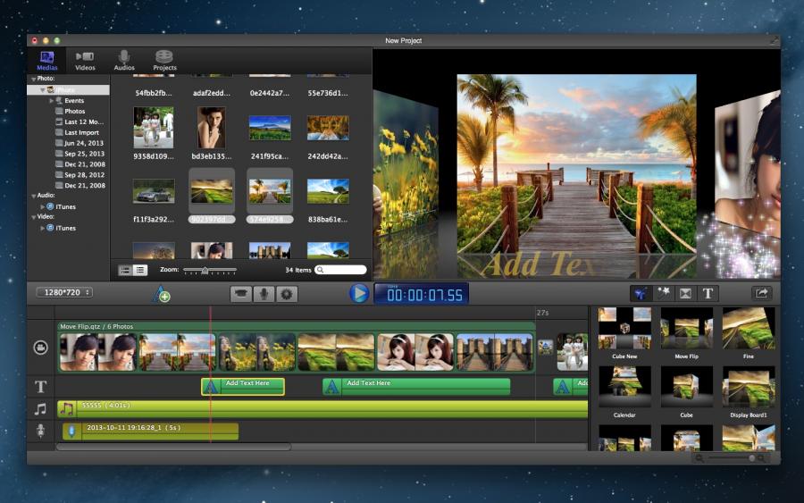The image size is (804, 503).
Task: Play the project preview
Action: [x=359, y=294]
